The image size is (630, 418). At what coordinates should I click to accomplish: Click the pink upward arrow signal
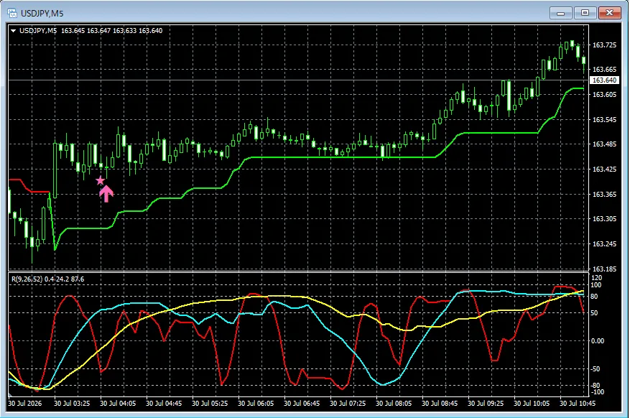click(106, 193)
